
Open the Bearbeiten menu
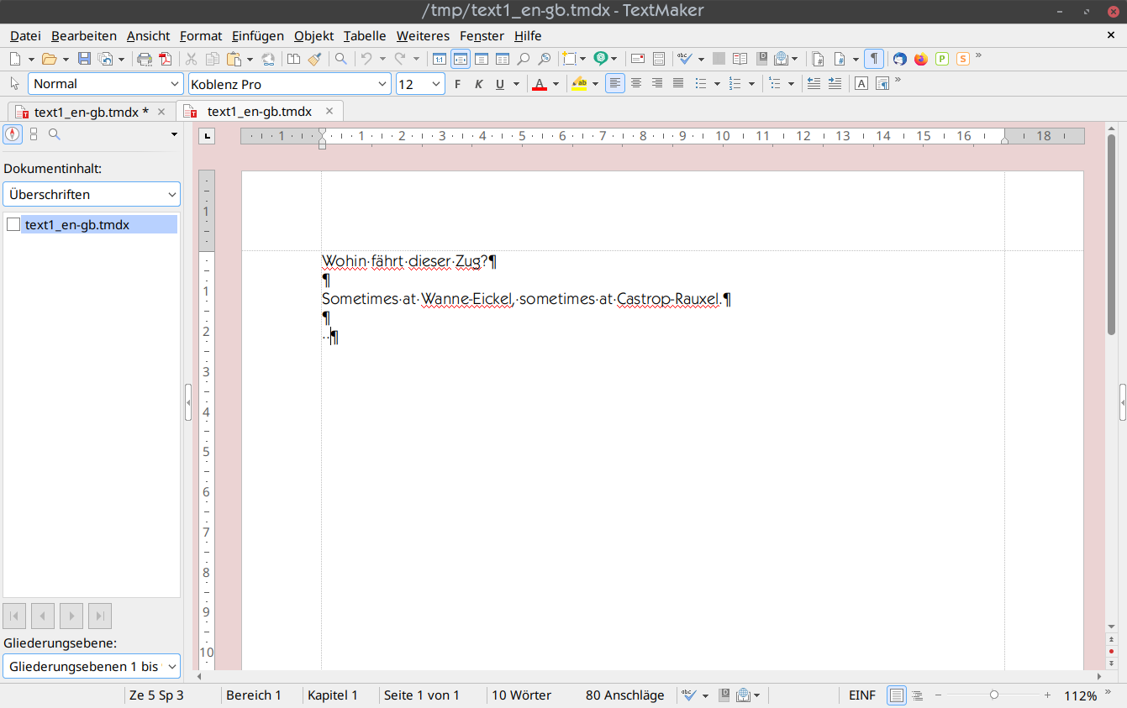click(x=84, y=35)
